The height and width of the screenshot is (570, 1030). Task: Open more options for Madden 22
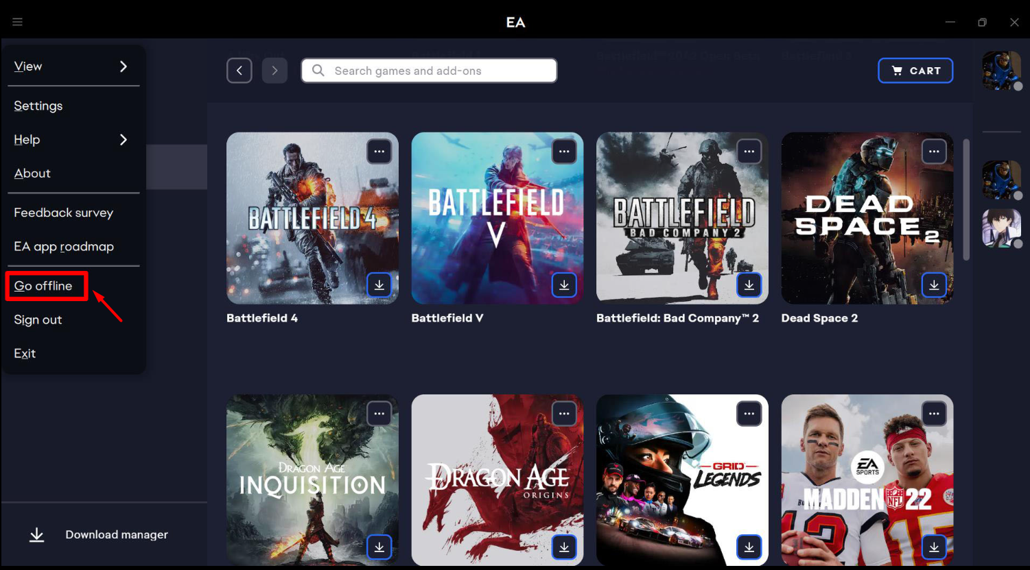934,414
